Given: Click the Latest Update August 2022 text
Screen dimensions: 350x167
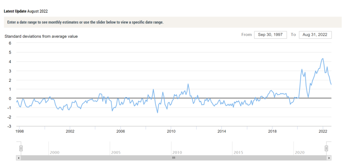Looking at the screenshot, I should (26, 11).
